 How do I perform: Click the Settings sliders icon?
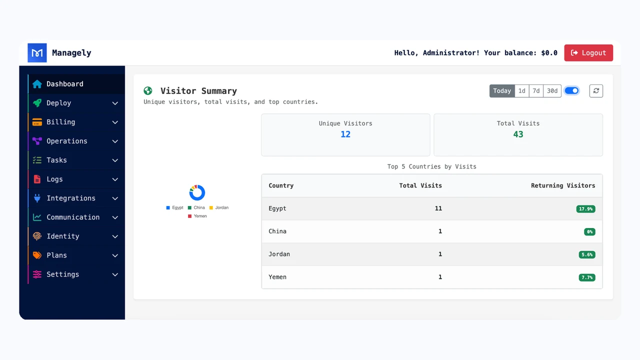click(37, 274)
